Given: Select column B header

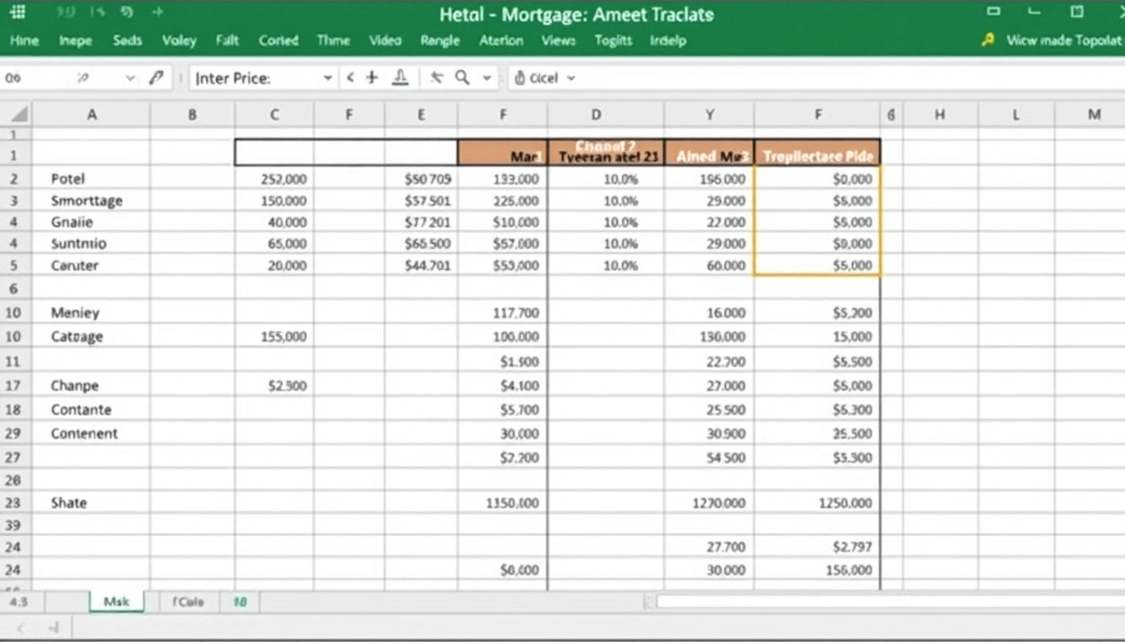Looking at the screenshot, I should click(x=193, y=115).
